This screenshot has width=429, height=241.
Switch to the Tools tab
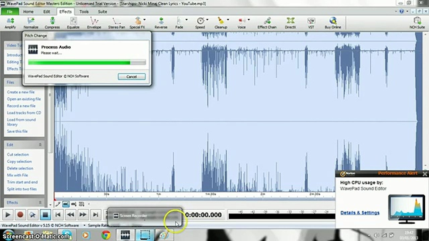84,12
